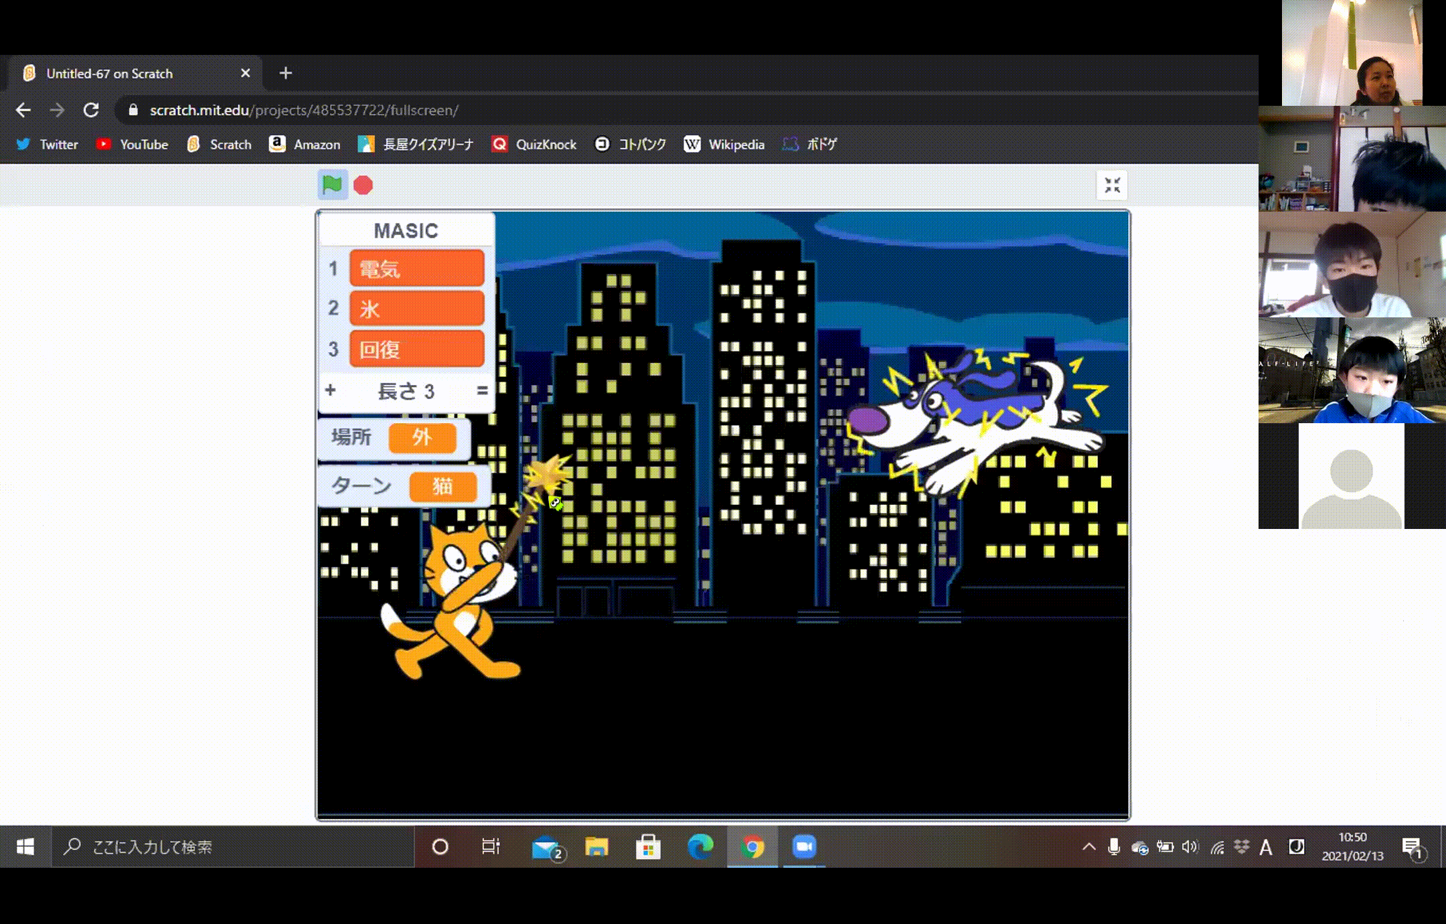Click the 回復 item in MASIC list
The height and width of the screenshot is (924, 1446).
pyautogui.click(x=416, y=348)
